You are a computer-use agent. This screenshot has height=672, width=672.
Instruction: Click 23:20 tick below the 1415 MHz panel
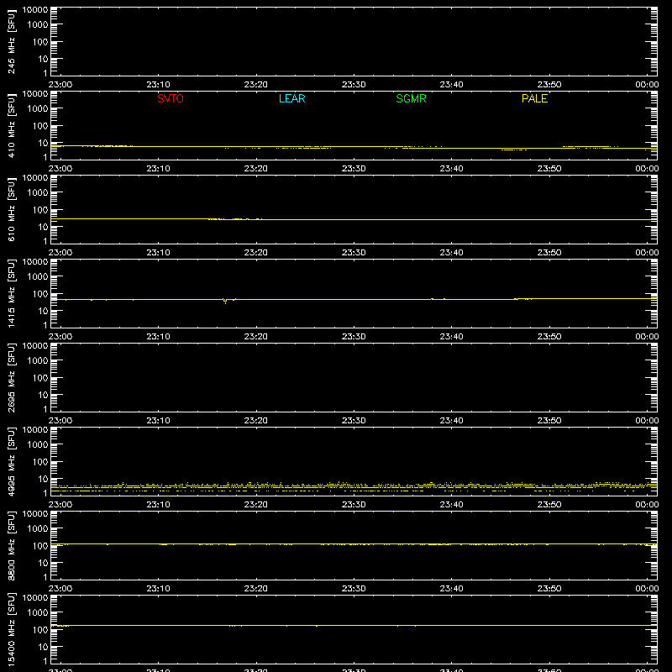point(256,337)
